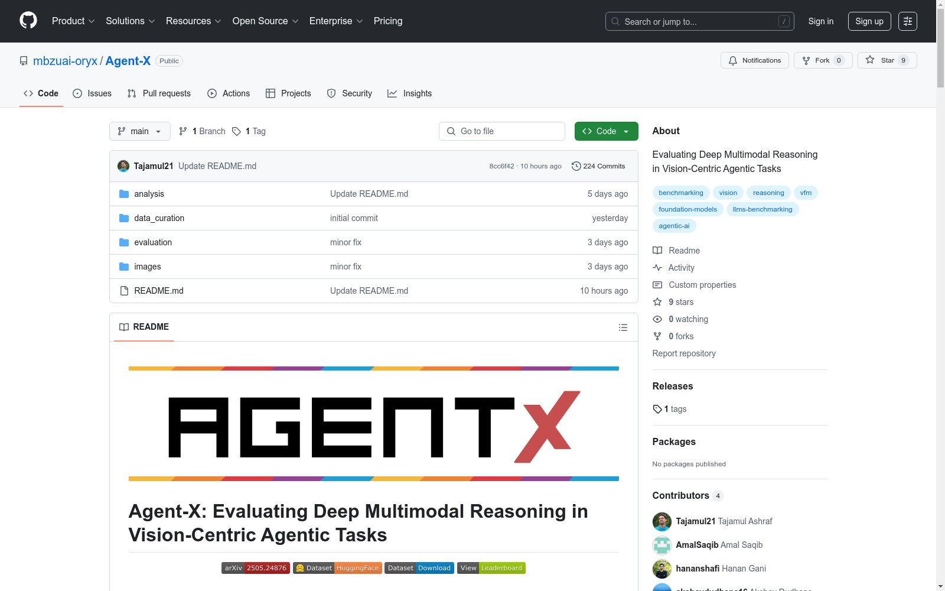Open the README outline list icon

623,327
